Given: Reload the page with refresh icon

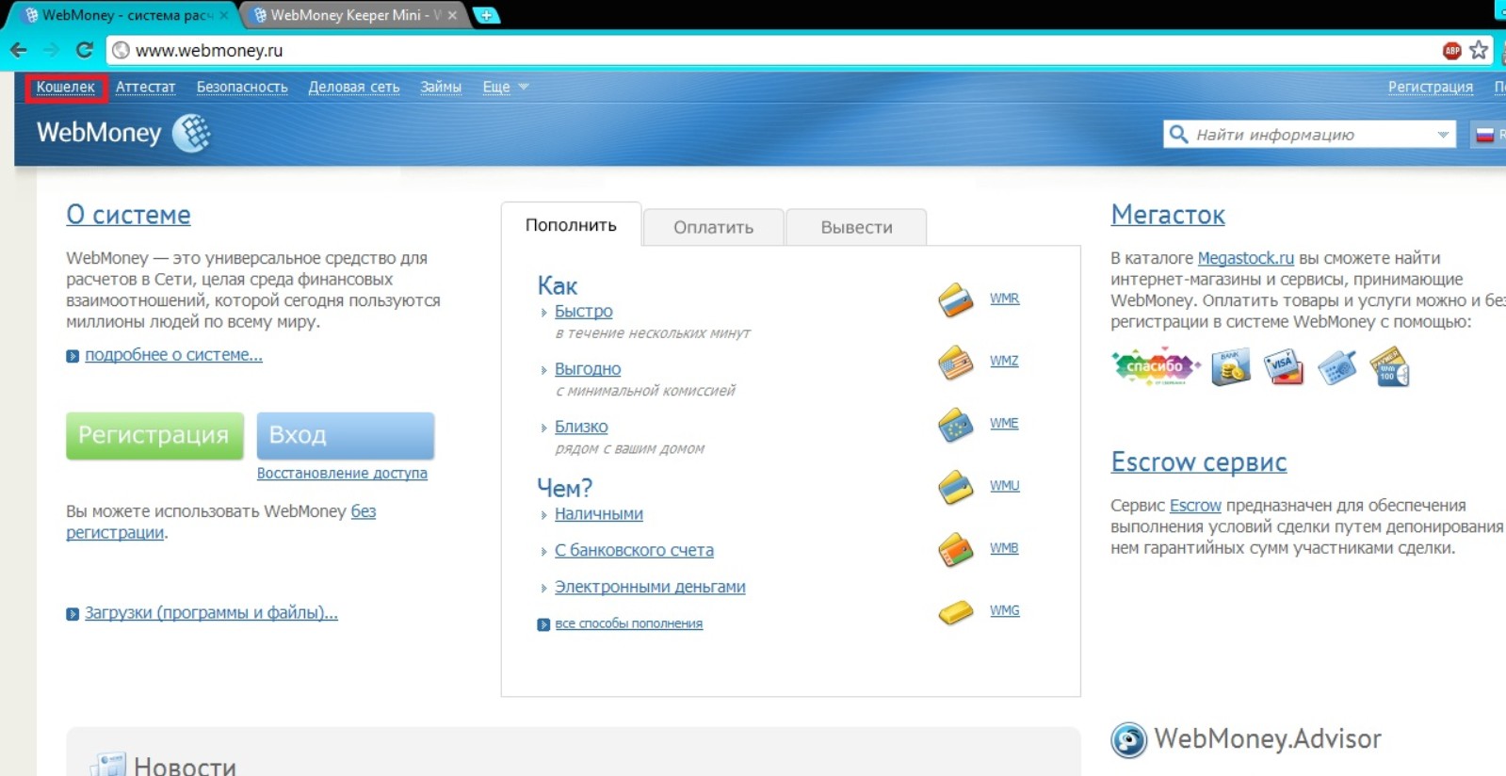Looking at the screenshot, I should 84,50.
